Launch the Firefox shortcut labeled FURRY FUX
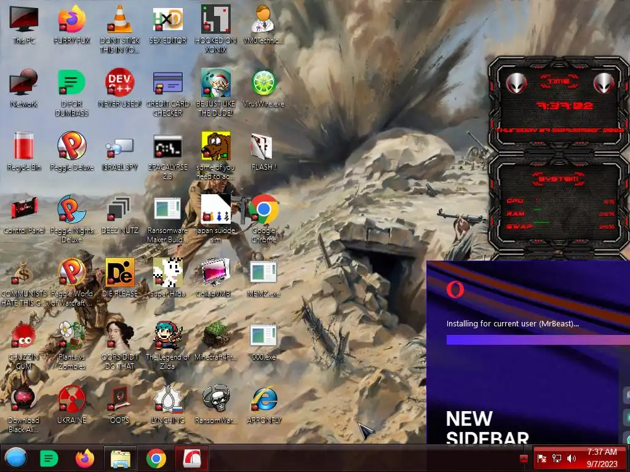This screenshot has width=630, height=472. [71, 25]
